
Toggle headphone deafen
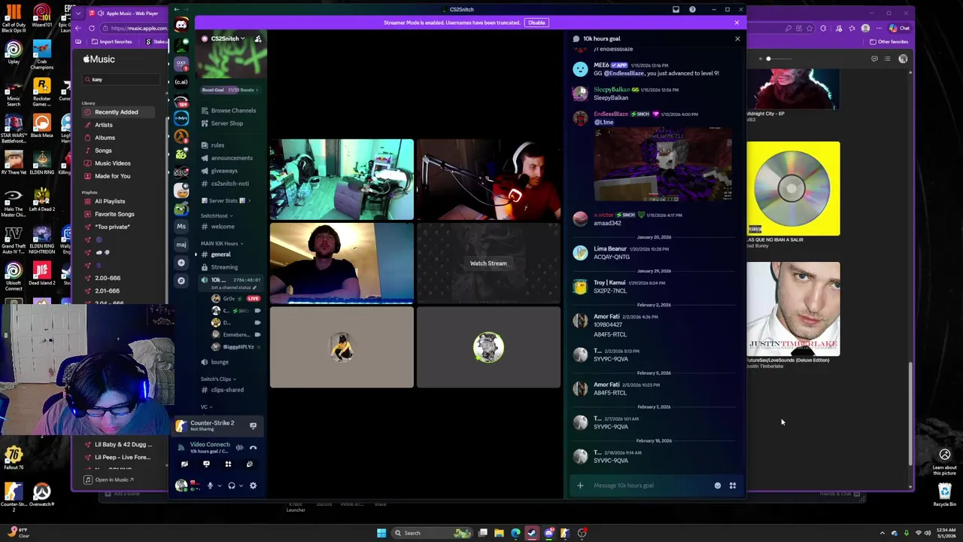click(232, 486)
